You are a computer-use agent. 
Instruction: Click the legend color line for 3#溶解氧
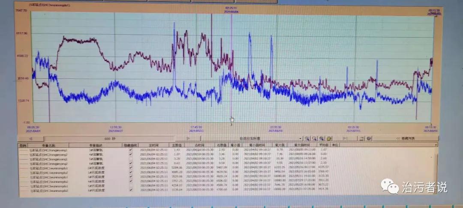pos(23,150)
